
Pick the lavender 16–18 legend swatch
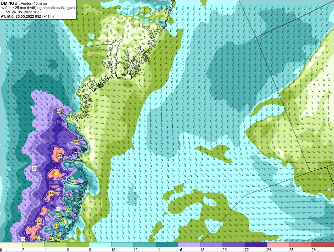pyautogui.click(x=189, y=245)
